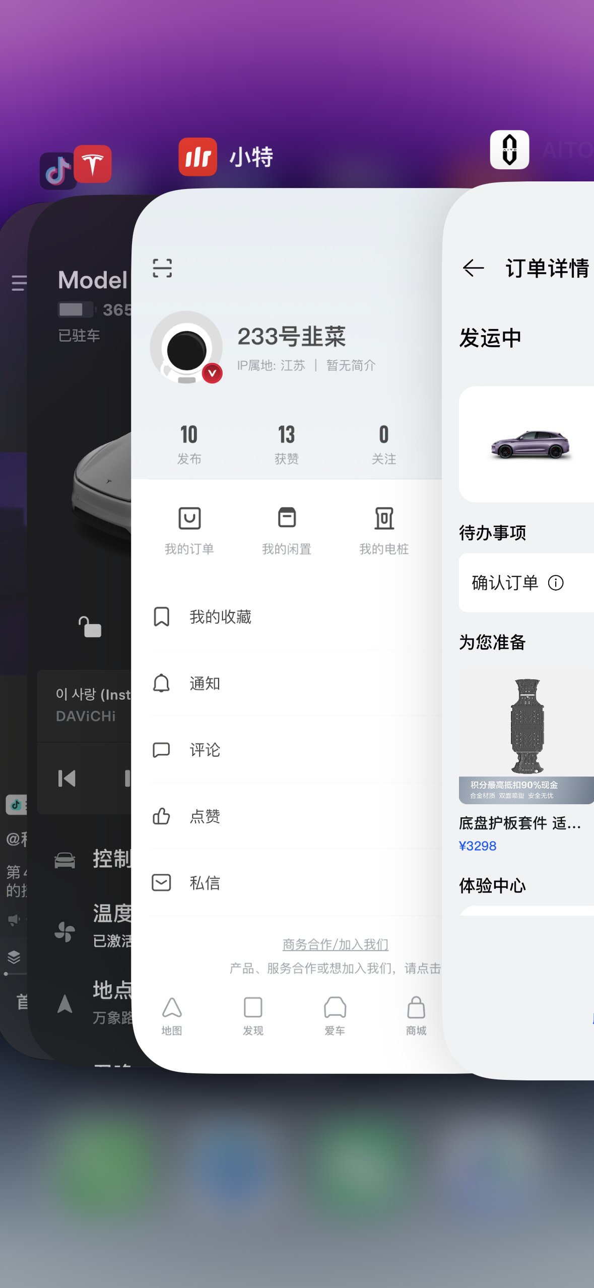Screen dimensions: 594x1288
Task: Open username 233号韭菜
Action: [292, 337]
